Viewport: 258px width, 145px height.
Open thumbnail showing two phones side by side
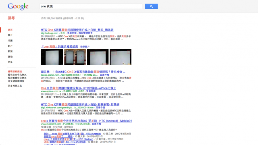tap(75, 57)
